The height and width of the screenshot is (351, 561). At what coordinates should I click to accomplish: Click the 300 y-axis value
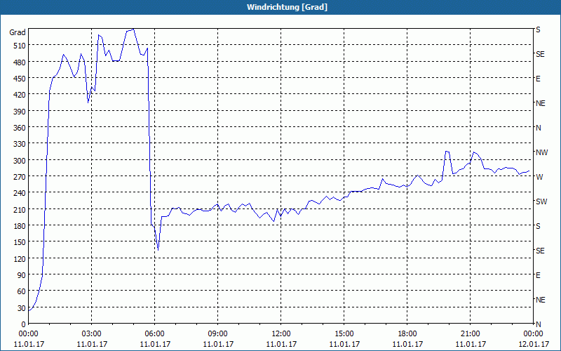tap(20, 161)
